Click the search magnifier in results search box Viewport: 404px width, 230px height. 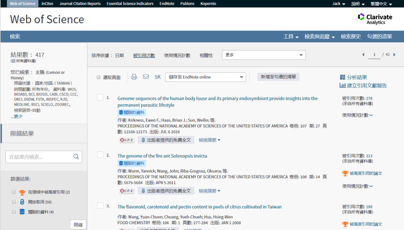tap(77, 157)
